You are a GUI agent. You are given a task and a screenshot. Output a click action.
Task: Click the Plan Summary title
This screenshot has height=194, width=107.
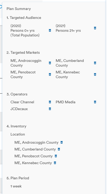pyautogui.click(x=19, y=9)
